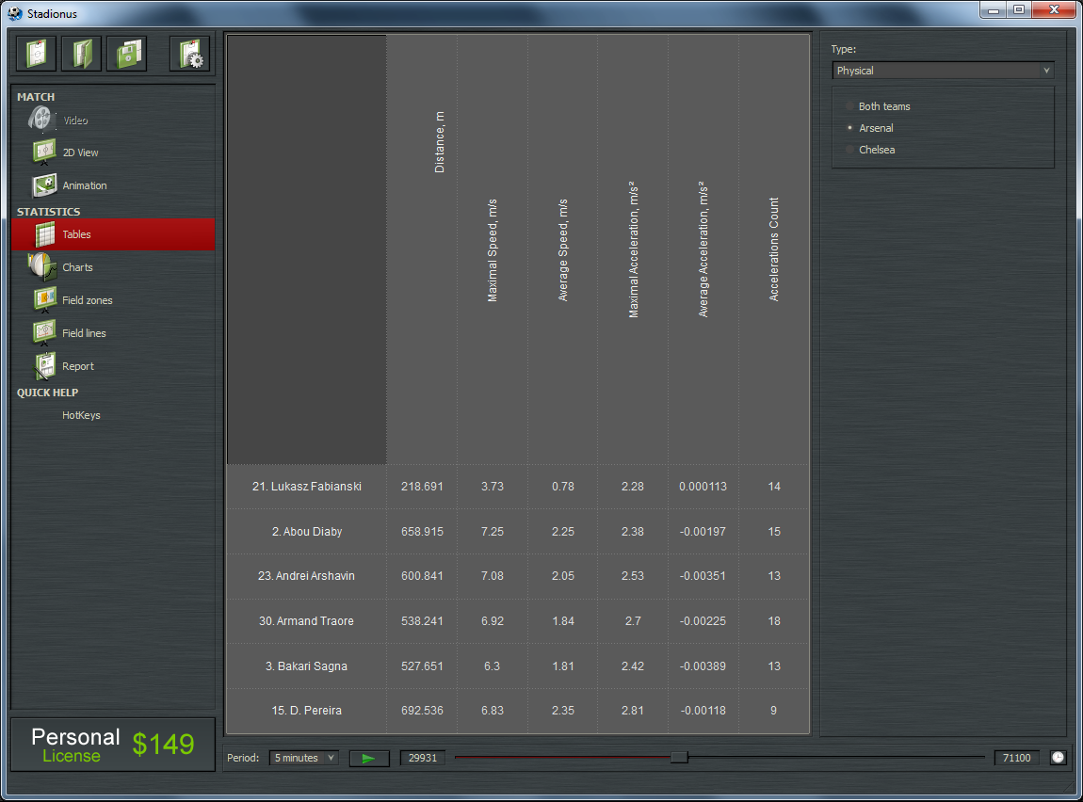The width and height of the screenshot is (1083, 802).
Task: Close the Stadionus window
Action: [x=1054, y=9]
